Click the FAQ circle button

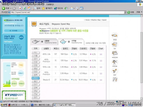(x=21, y=65)
